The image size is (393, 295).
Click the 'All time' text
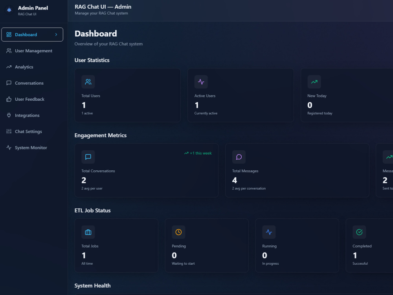point(87,264)
